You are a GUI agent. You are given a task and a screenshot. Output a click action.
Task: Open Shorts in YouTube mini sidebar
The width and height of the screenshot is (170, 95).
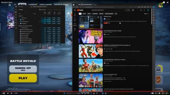tap(75, 20)
